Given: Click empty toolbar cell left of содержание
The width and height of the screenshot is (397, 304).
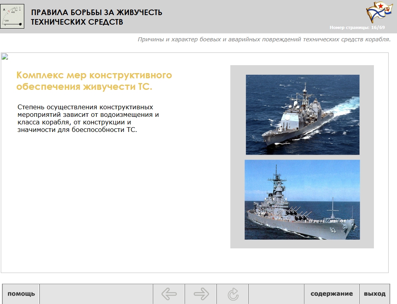Looking at the screenshot, I should 276,294.
